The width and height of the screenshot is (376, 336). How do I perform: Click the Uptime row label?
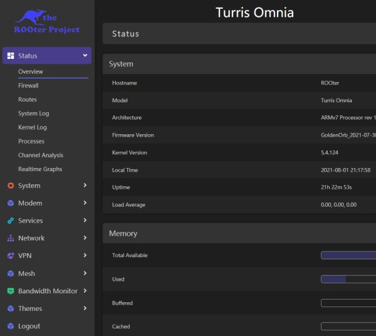pos(121,187)
